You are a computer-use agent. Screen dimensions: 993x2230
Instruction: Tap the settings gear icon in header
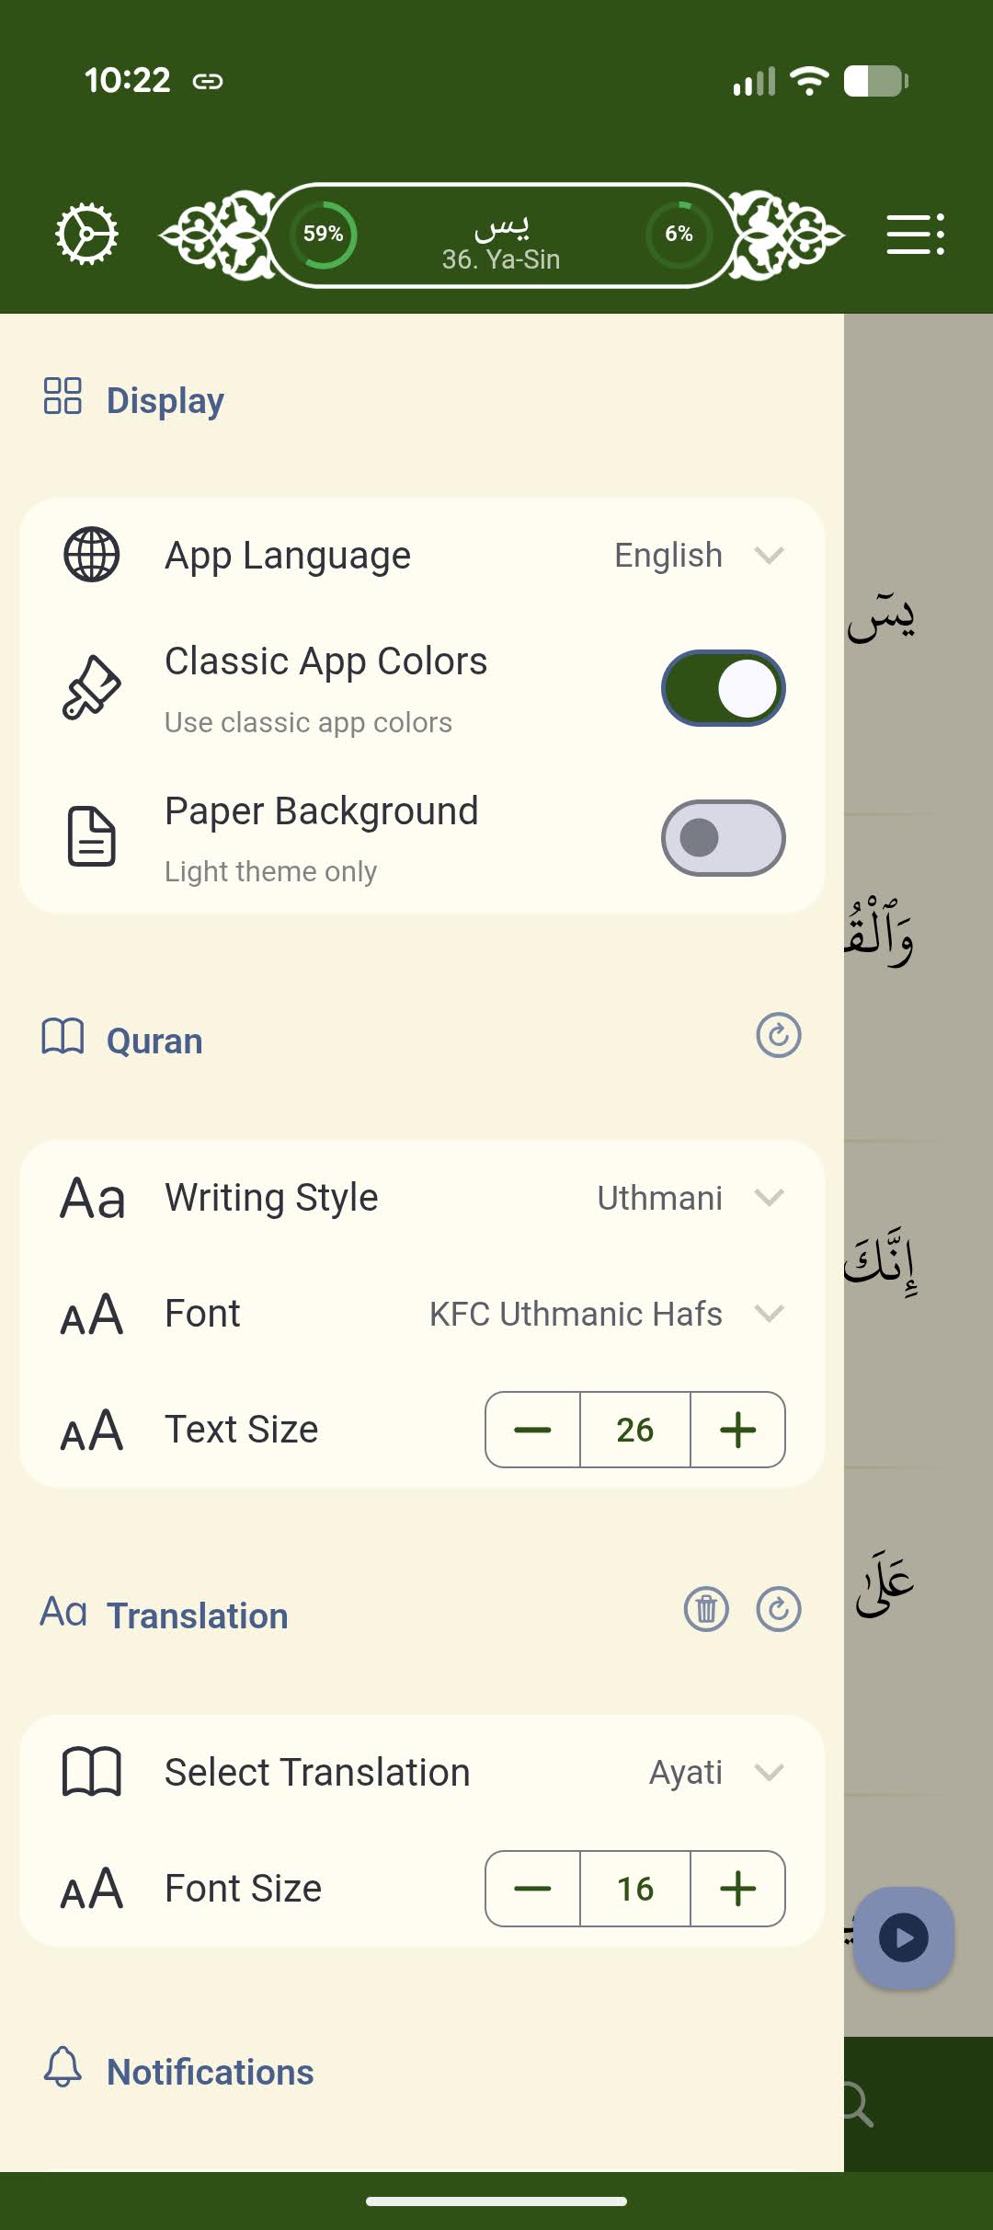pyautogui.click(x=86, y=235)
